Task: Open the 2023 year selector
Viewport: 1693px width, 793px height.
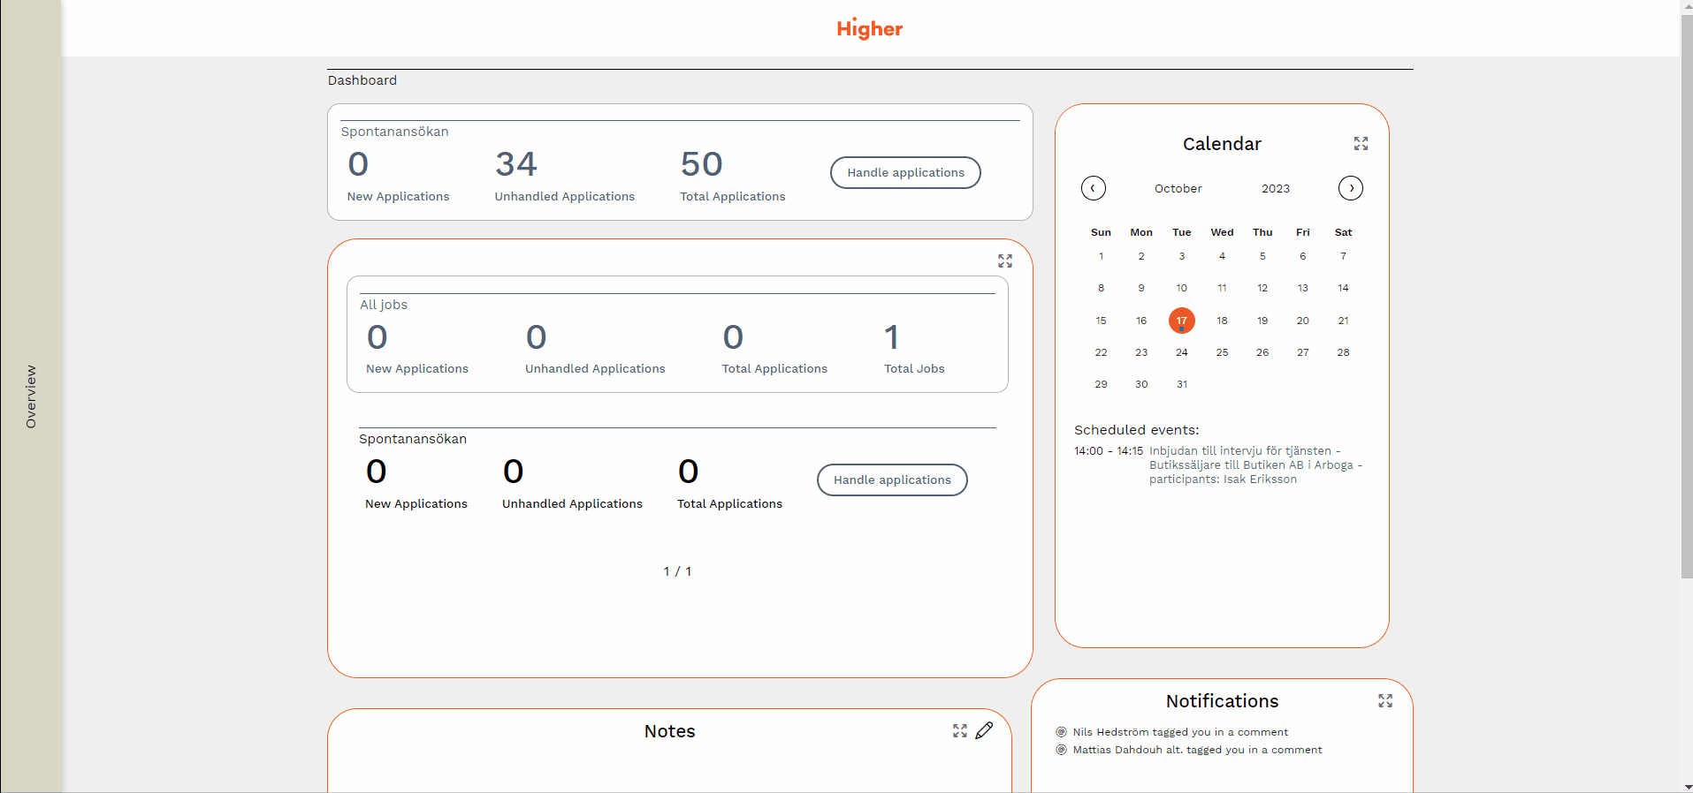Action: (x=1275, y=189)
